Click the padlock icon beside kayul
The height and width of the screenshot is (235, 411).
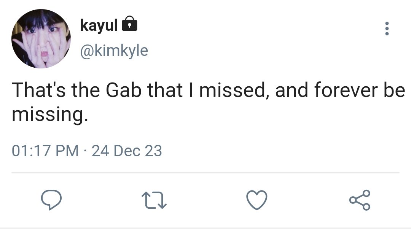click(x=129, y=25)
